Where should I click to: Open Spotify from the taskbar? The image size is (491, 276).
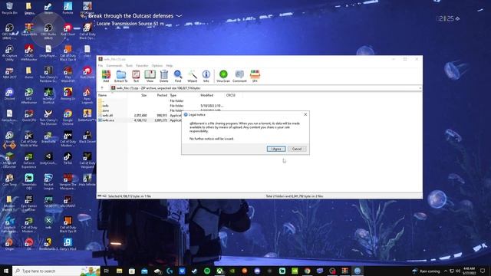[x=207, y=271]
